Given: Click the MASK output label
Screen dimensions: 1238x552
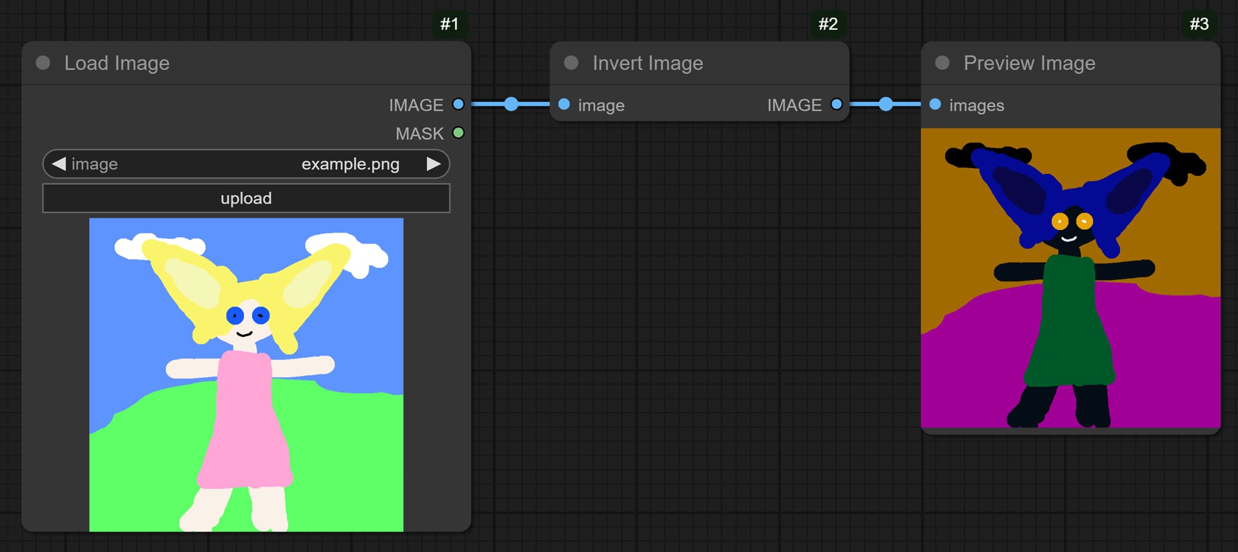Looking at the screenshot, I should point(420,134).
